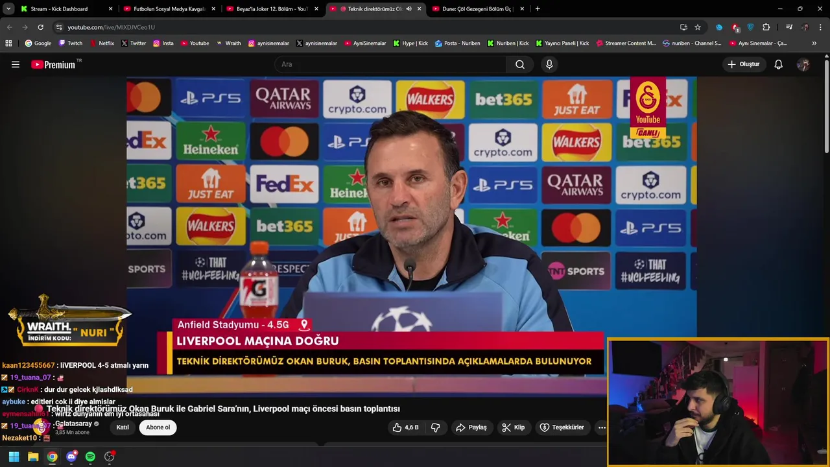830x467 pixels.
Task: Open a new browser tab
Action: [538, 9]
